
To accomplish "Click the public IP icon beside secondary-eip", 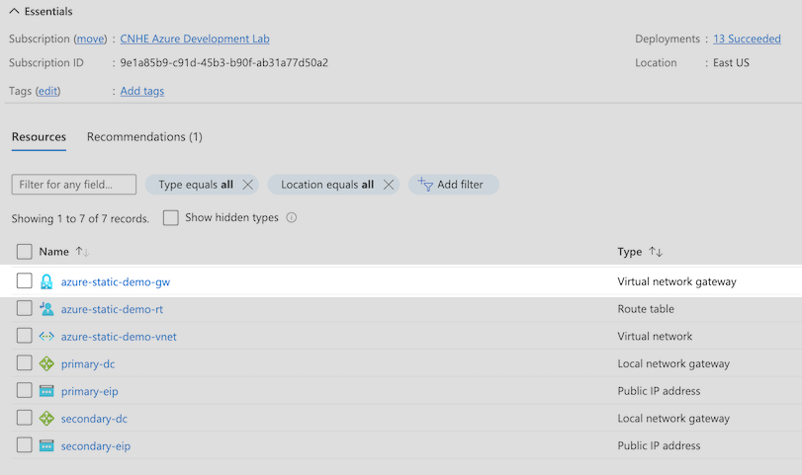I will click(46, 446).
